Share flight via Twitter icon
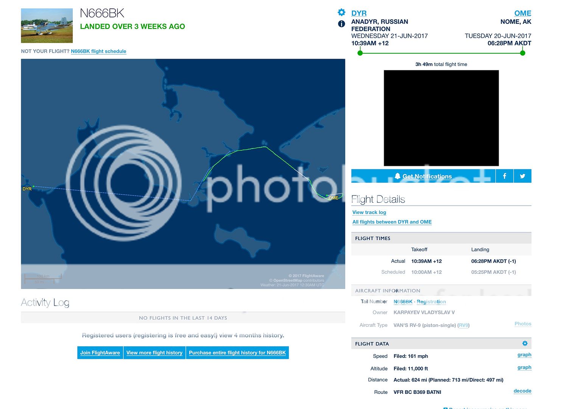 pyautogui.click(x=523, y=176)
